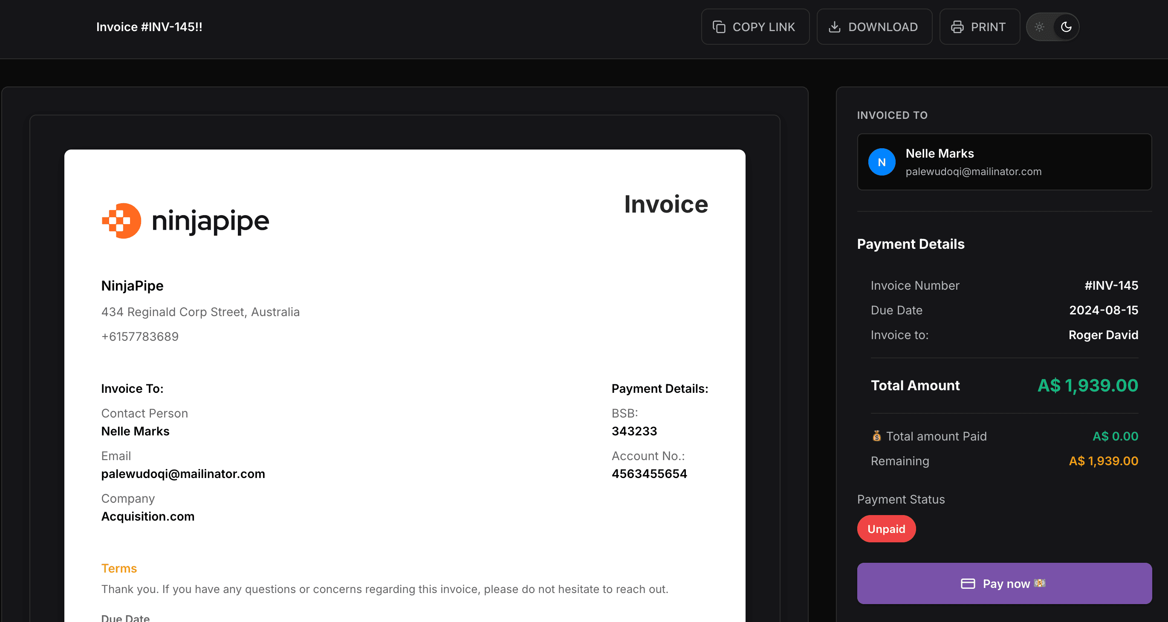Screen dimensions: 1168x622
Task: Open the Payment Status indicator
Action: pyautogui.click(x=901, y=499)
